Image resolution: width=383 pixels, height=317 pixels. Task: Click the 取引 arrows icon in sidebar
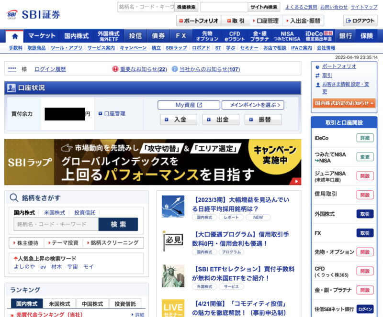[x=317, y=76]
